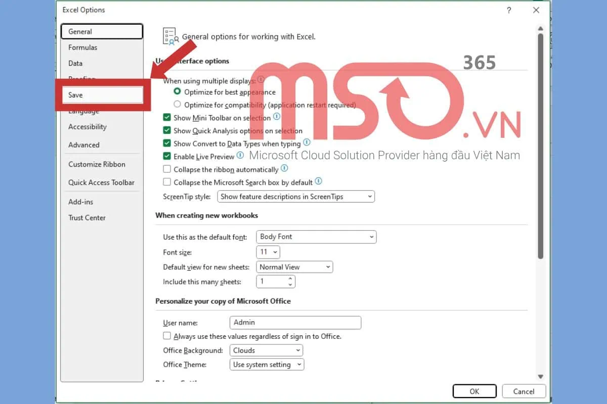Enable Collapse the ribbon automatically checkbox
The height and width of the screenshot is (404, 607).
167,170
